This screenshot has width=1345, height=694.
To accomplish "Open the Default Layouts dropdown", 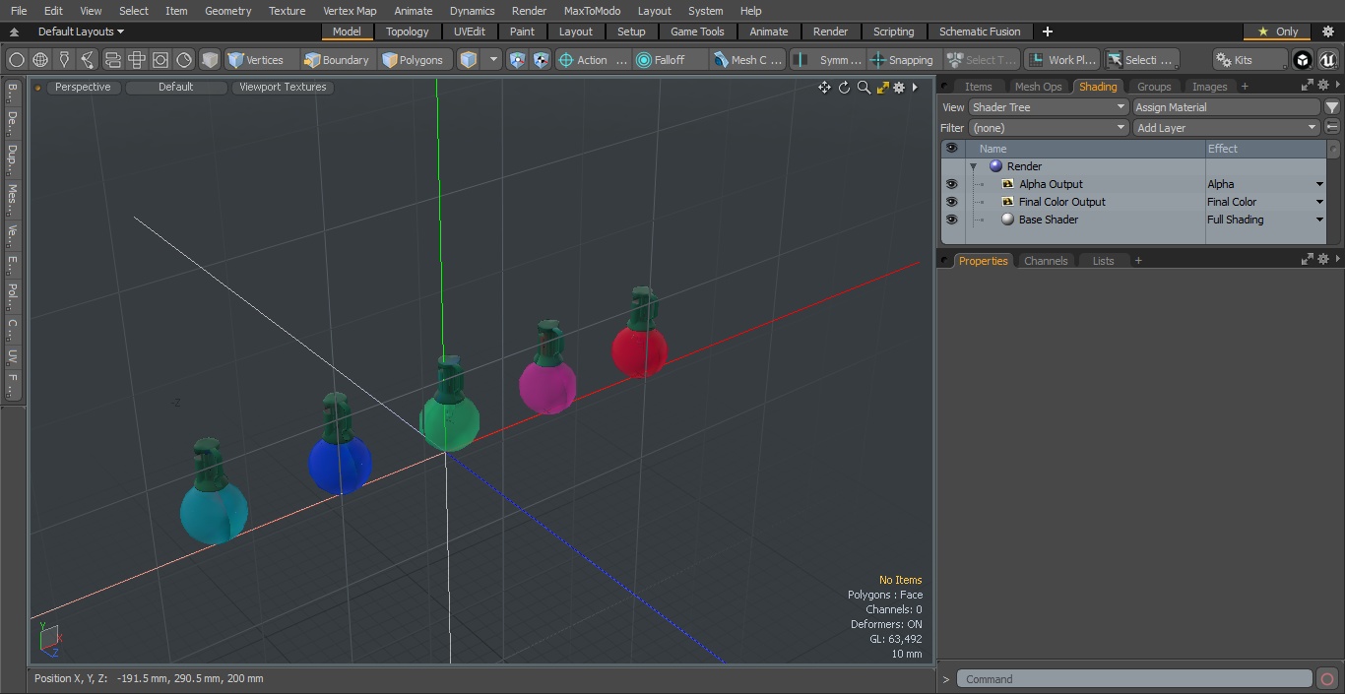I will coord(81,32).
